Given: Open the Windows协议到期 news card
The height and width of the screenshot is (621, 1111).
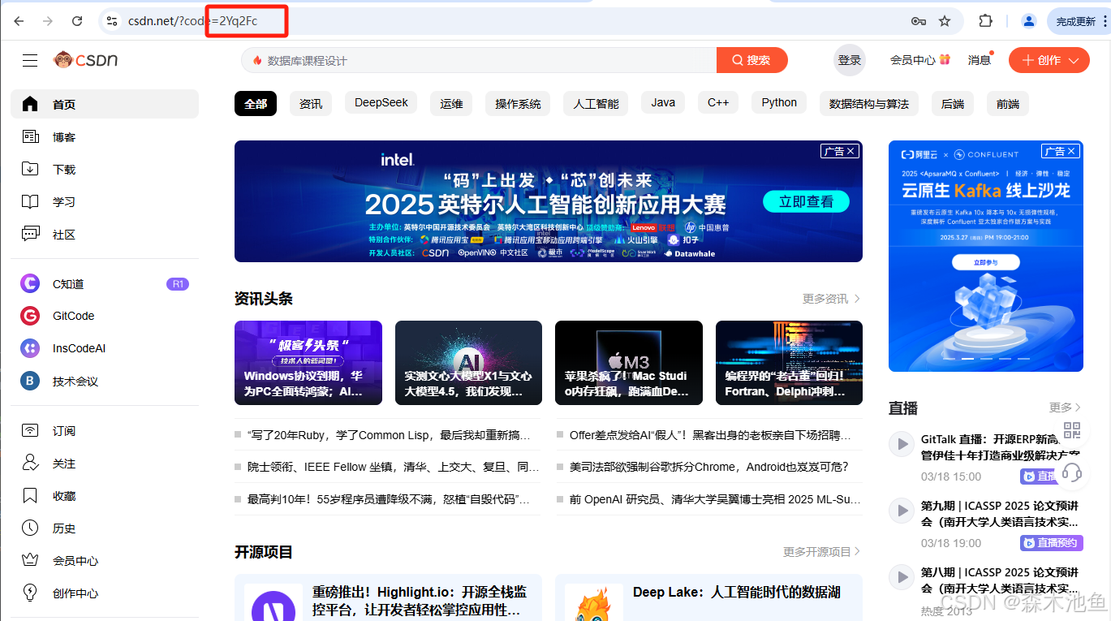Looking at the screenshot, I should tap(308, 363).
